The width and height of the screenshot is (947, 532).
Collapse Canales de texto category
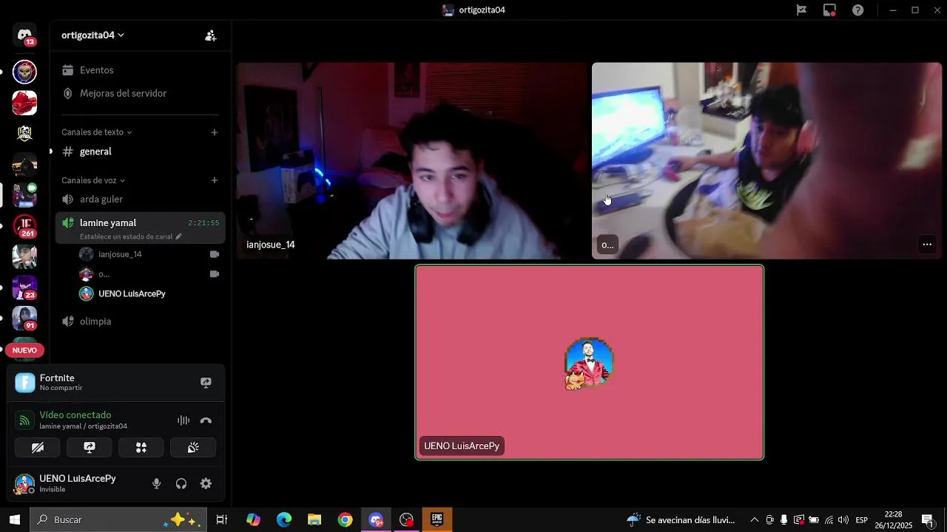[x=96, y=132]
